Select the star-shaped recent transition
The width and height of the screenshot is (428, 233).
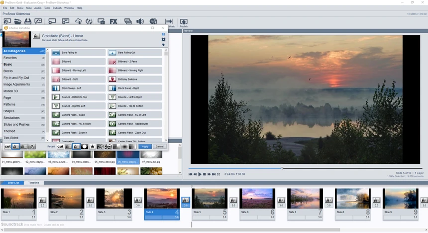pyautogui.click(x=93, y=147)
